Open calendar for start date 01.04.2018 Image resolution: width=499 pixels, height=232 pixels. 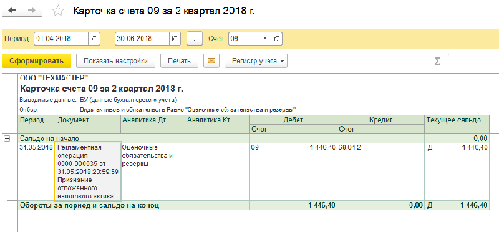[94, 39]
